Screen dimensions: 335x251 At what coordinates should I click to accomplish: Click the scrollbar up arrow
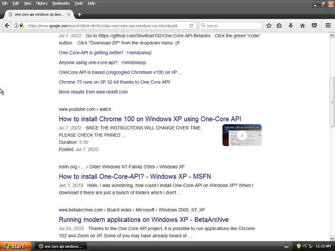pos(332,35)
